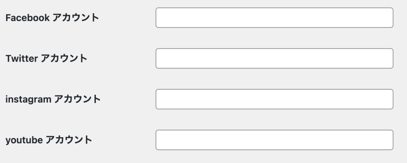This screenshot has height=163, width=407.
Task: Click the word instagram in the label
Action: tap(28, 99)
